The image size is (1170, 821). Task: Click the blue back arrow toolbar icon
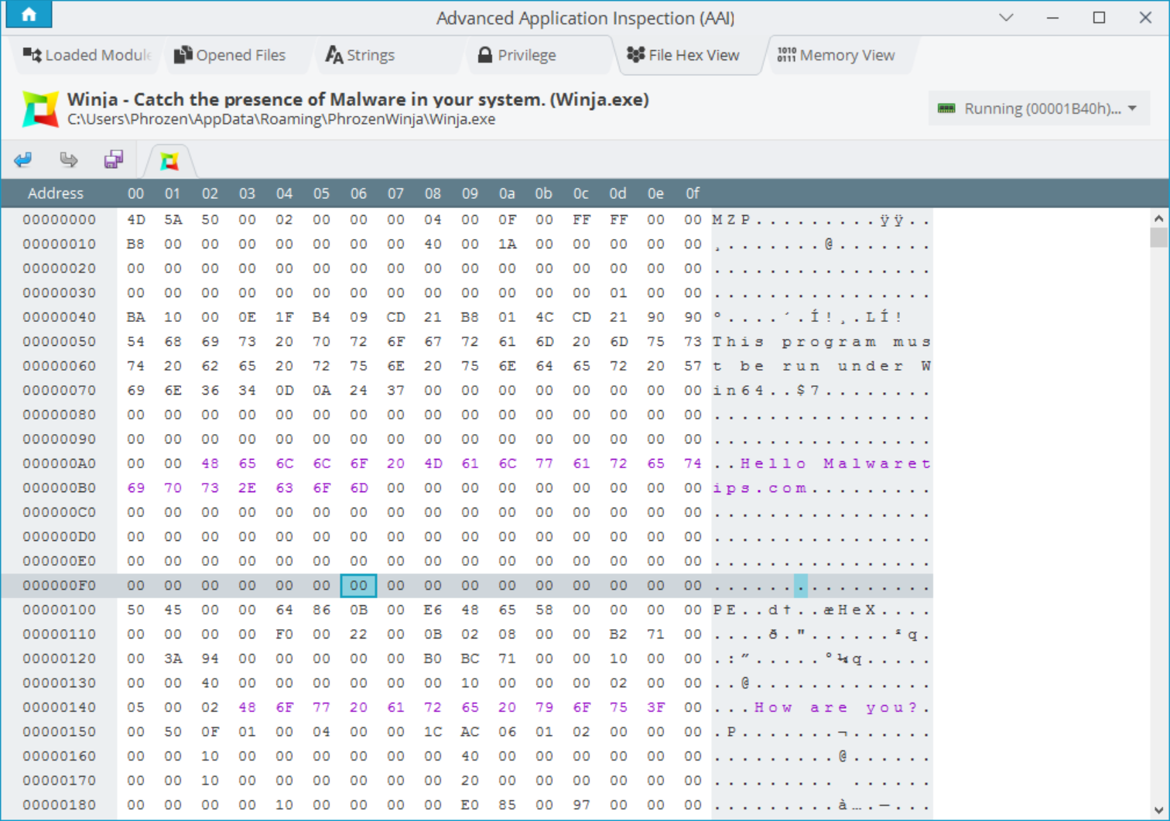coord(23,159)
